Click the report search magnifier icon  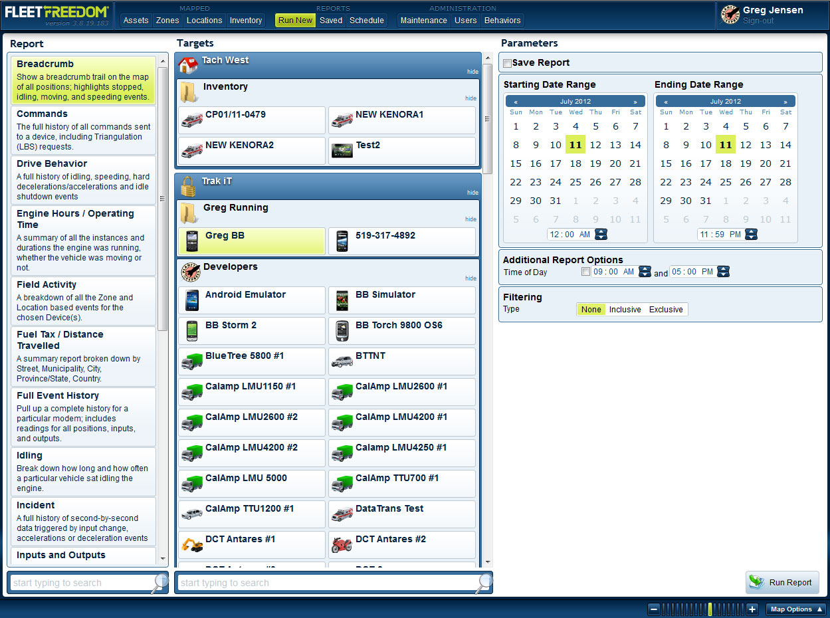[x=159, y=583]
